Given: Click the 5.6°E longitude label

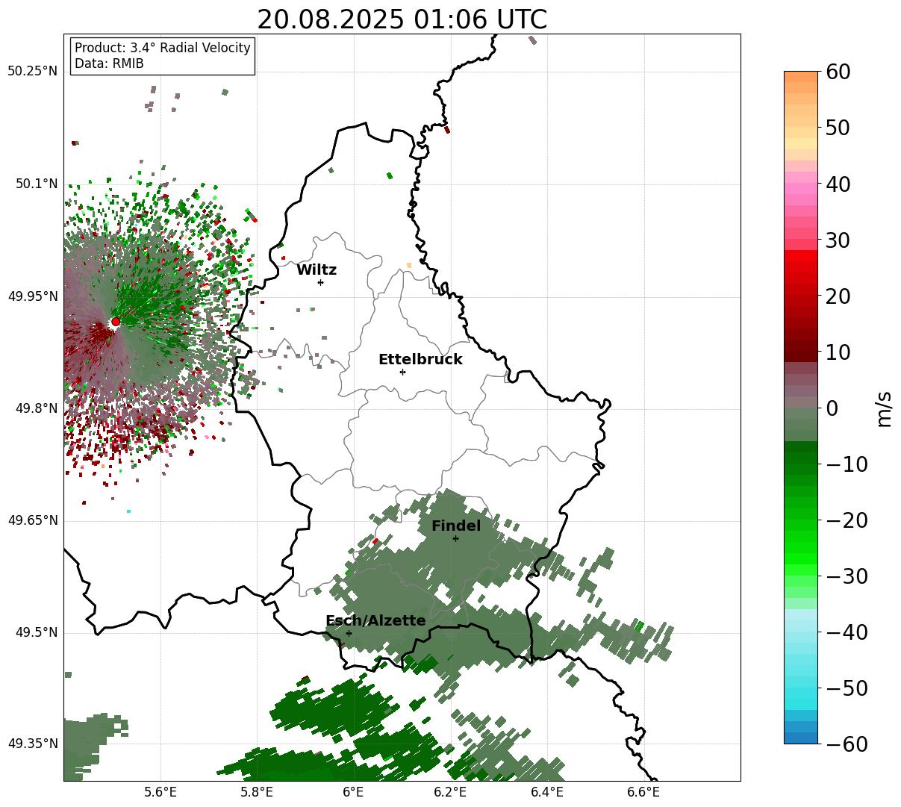Looking at the screenshot, I should (160, 792).
